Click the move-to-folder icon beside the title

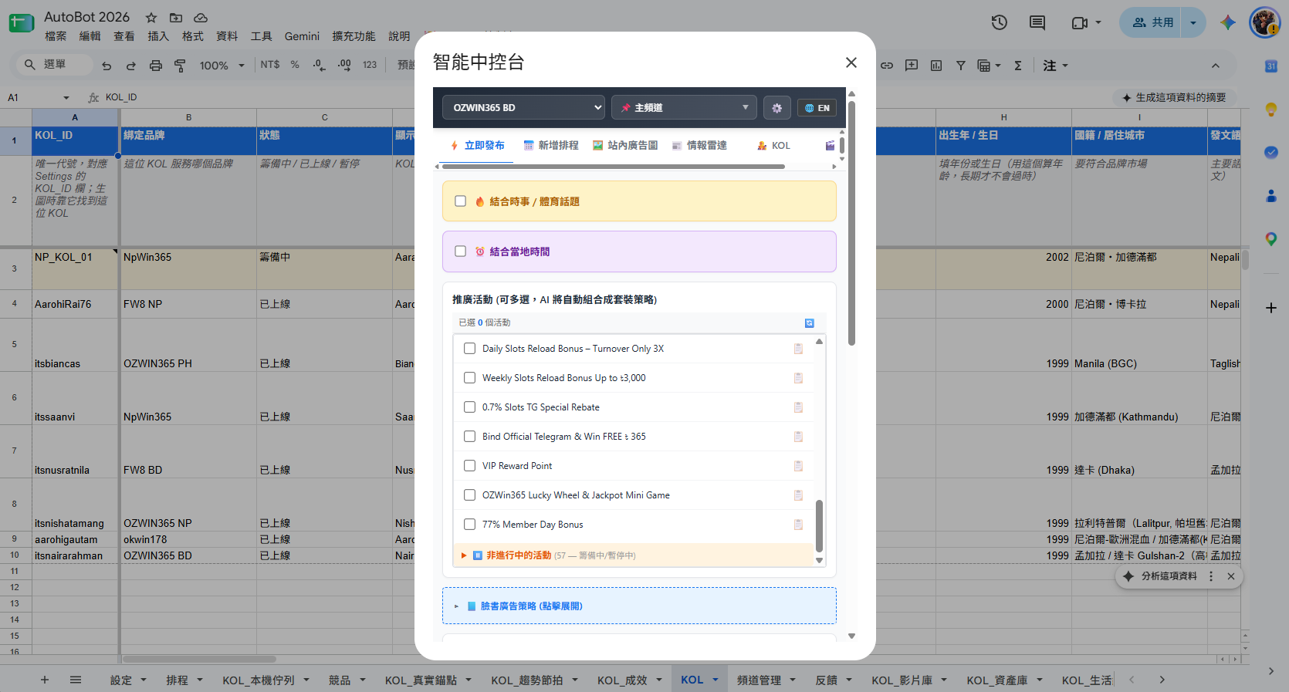pos(176,17)
